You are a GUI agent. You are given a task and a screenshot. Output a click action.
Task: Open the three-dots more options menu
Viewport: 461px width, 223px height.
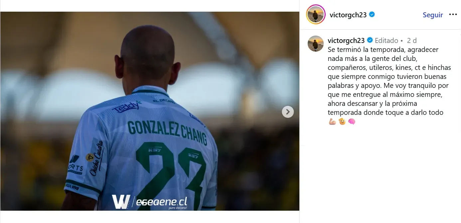(x=453, y=15)
